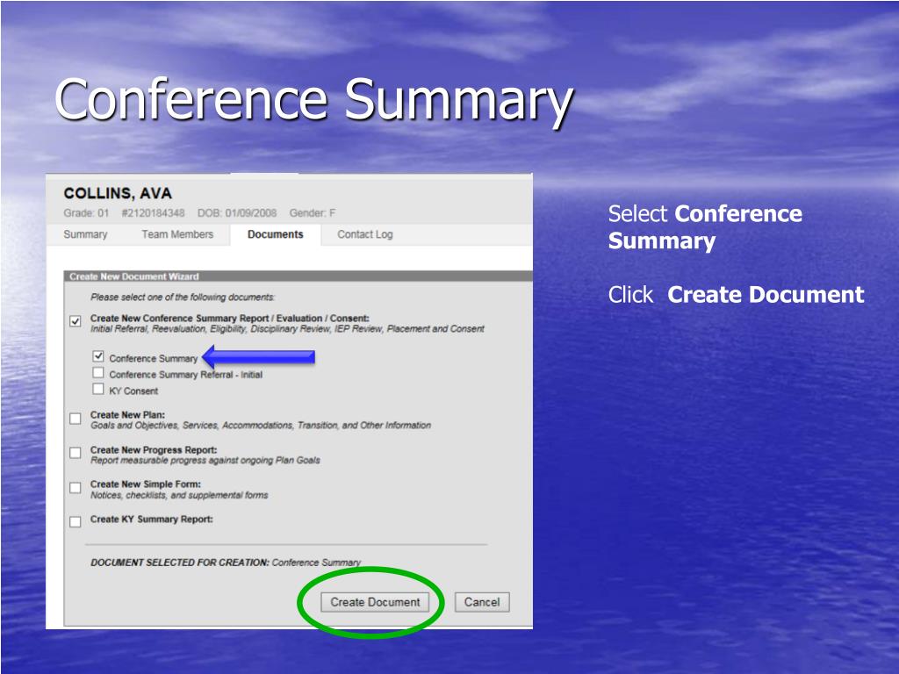
Task: Click the Create Document button
Action: point(375,602)
